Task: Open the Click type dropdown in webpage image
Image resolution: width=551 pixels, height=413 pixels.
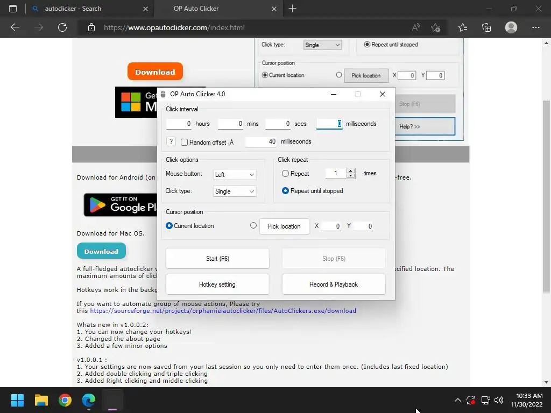Action: pyautogui.click(x=322, y=45)
